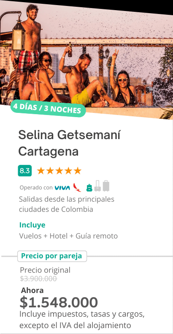Click the green backpack personal item icon
Viewport: 173px width, 334px height.
point(89,188)
